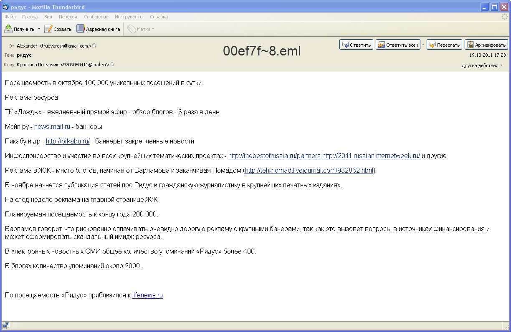Click the Создать (Write) new message icon

point(48,29)
